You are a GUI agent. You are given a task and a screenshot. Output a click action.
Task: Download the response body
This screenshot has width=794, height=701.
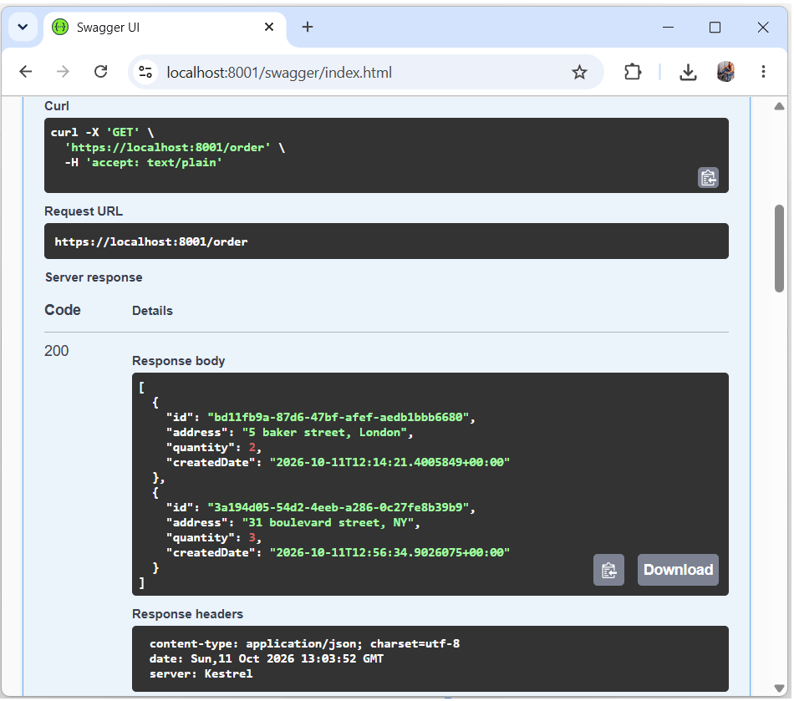pos(679,571)
